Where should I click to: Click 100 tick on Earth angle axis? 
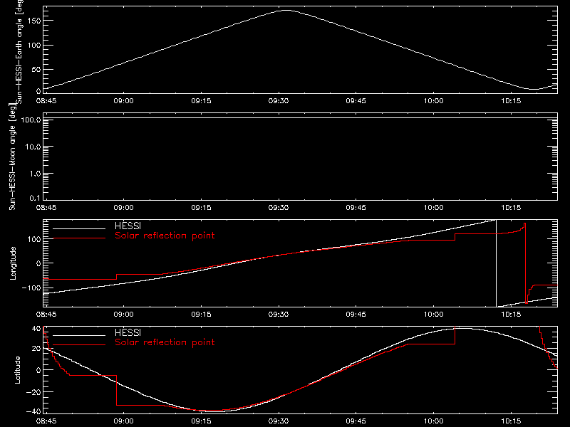point(34,46)
